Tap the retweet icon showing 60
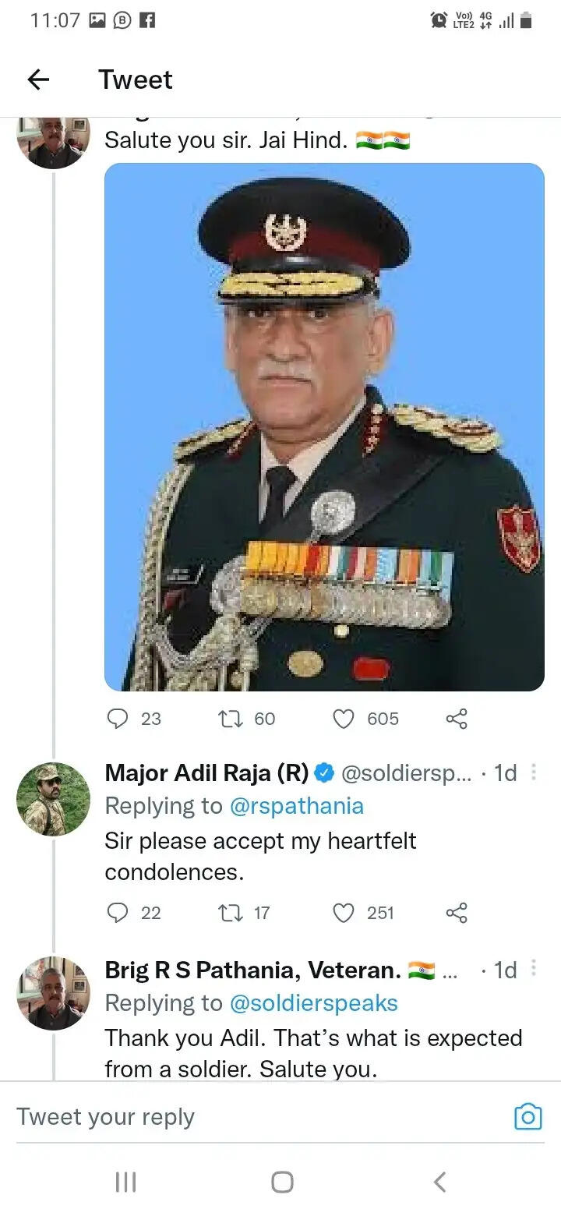This screenshot has height=1216, width=561. (x=231, y=719)
